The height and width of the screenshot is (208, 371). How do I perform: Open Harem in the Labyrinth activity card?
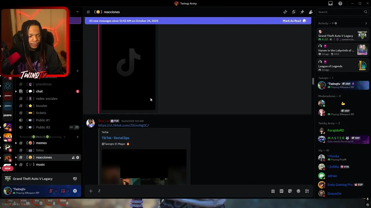pyautogui.click(x=343, y=50)
